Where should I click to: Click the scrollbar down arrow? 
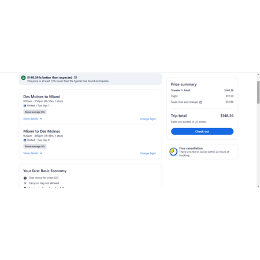(258, 186)
